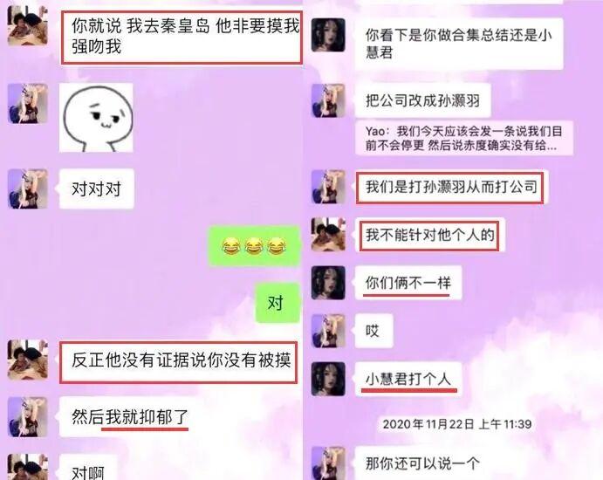Image resolution: width=603 pixels, height=480 pixels.
Task: Tap the green laughing-emoji message bubble
Action: tap(254, 246)
